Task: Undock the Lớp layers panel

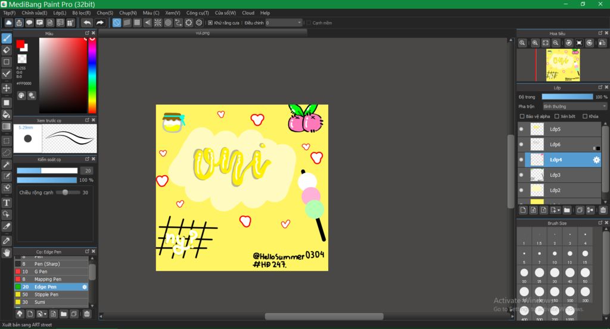Action: pyautogui.click(x=600, y=87)
